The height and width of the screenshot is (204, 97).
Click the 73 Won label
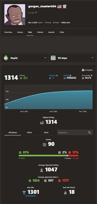click(x=22, y=158)
